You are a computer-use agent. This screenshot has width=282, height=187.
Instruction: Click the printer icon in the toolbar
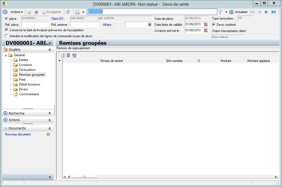[77, 12]
